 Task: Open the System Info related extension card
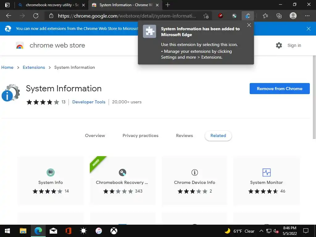(51, 181)
